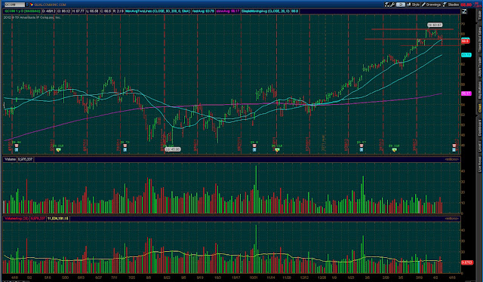Screen dimensions: 483x282
Task: Click the first earnings phone icon at left
Action: tap(17, 146)
